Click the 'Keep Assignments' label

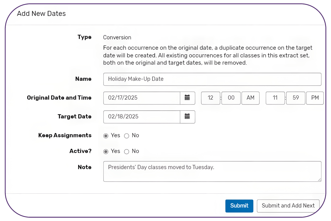(65, 135)
